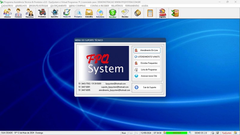Click Sair do Suporte button
This screenshot has height=135, width=240.
point(147,87)
